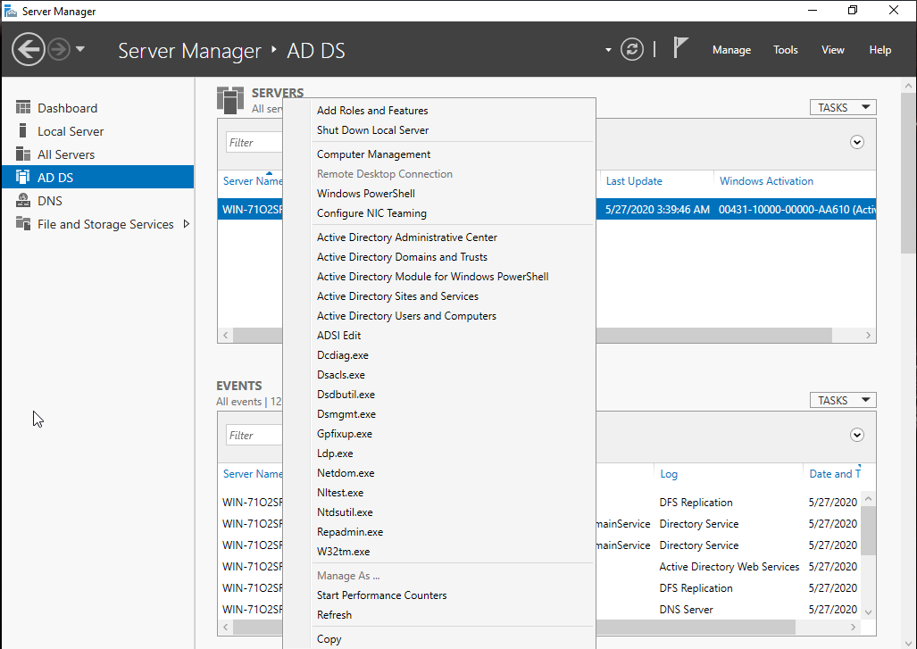Screen dimensions: 917x649
Task: Expand File and Storage Services arrow
Action: (x=186, y=224)
